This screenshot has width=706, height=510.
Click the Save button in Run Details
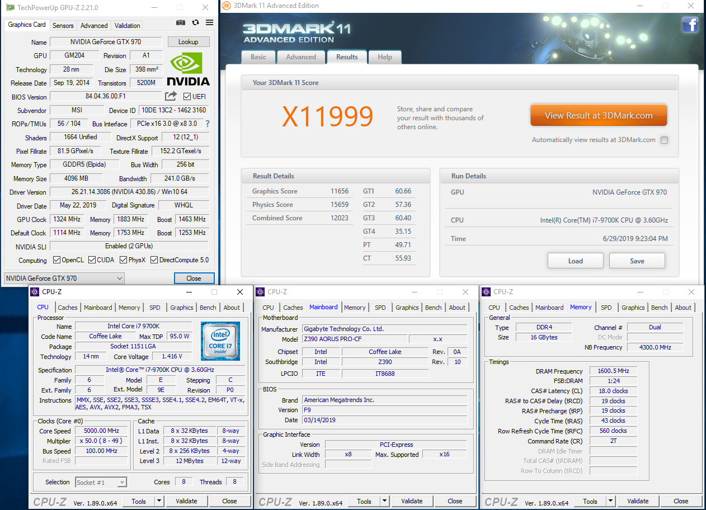click(637, 261)
